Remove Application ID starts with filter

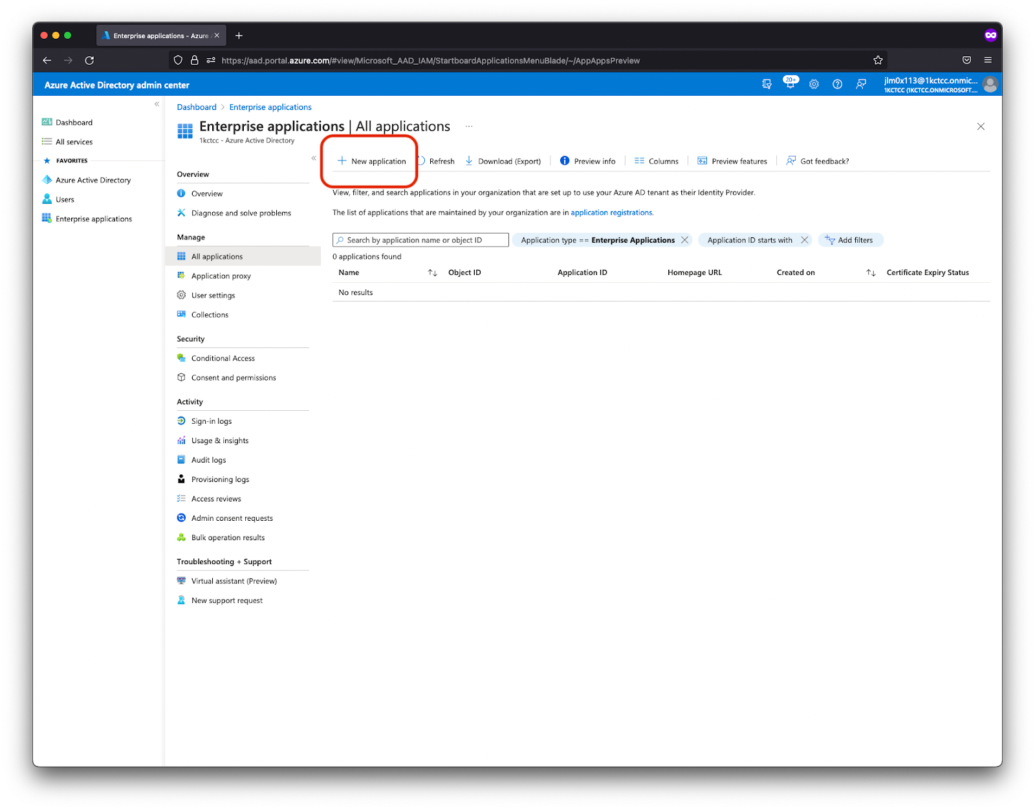point(804,240)
